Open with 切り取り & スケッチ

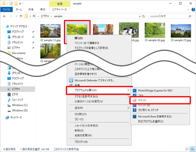click(x=160, y=110)
